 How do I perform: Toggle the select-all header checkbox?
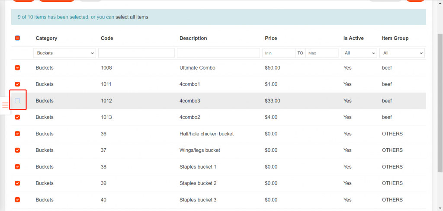pos(17,38)
